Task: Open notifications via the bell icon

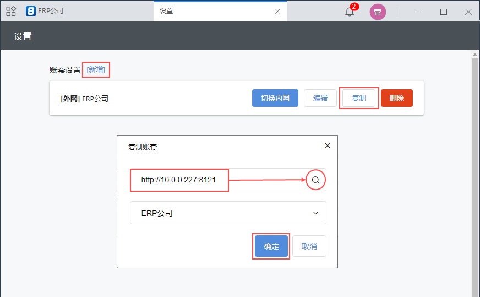Action: pos(350,12)
